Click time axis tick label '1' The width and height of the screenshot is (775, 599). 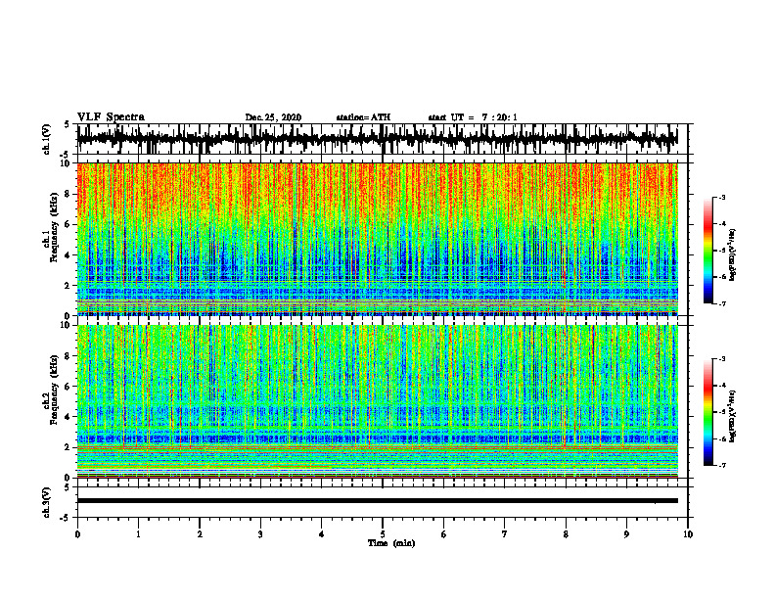[138, 534]
